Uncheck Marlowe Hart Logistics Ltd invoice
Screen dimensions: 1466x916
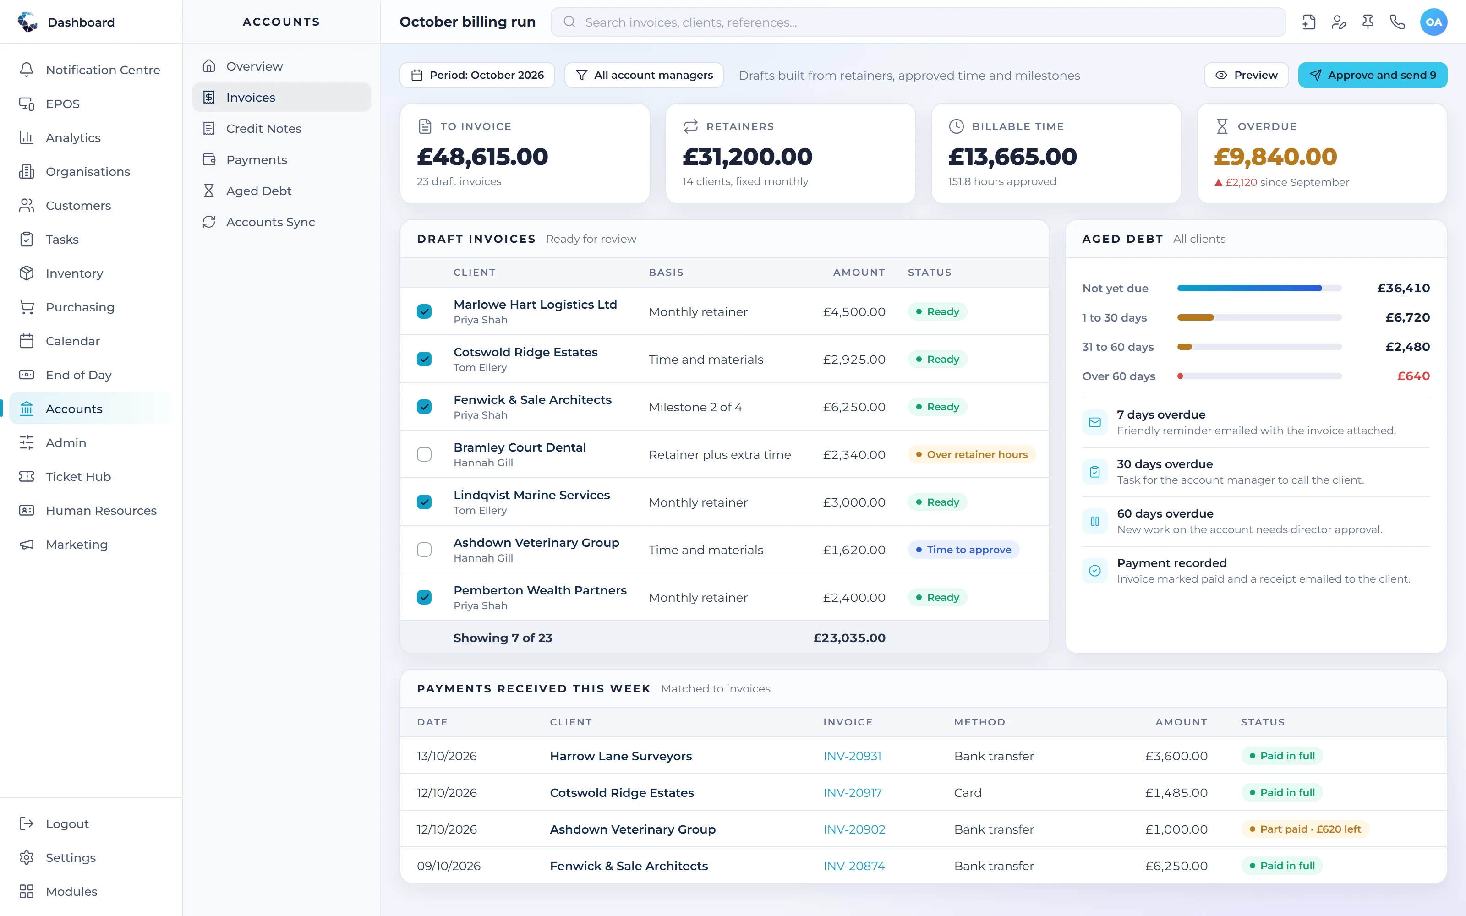coord(424,311)
